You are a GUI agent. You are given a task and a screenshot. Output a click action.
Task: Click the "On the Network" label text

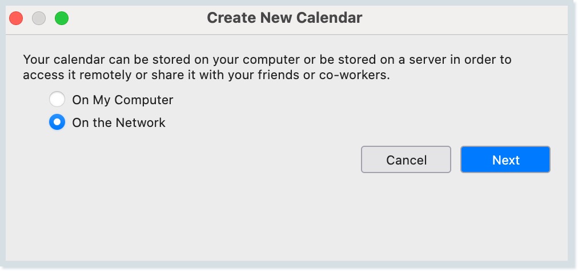pyautogui.click(x=118, y=122)
